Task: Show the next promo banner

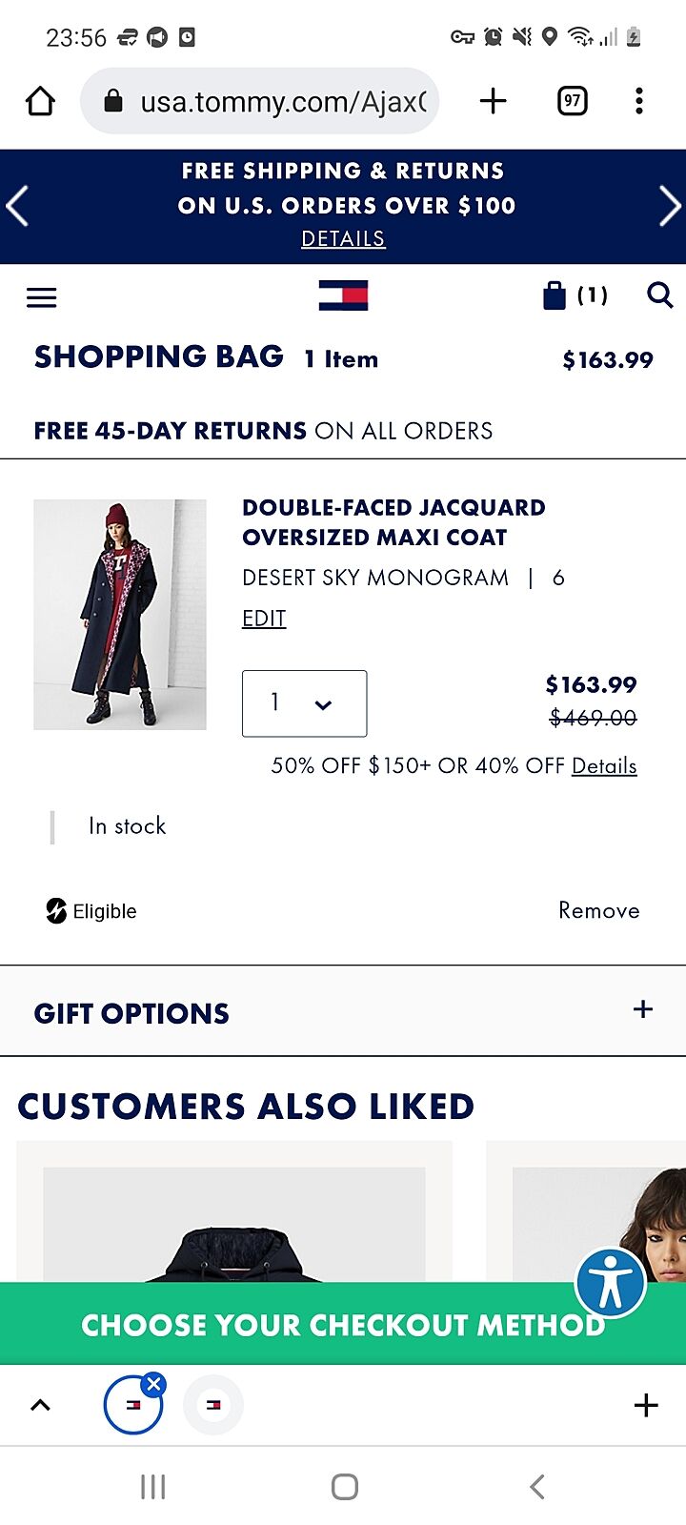Action: coord(669,206)
